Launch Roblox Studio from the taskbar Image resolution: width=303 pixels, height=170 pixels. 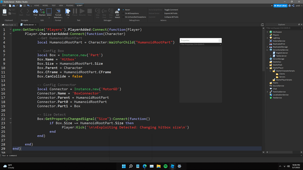[x=172, y=166]
